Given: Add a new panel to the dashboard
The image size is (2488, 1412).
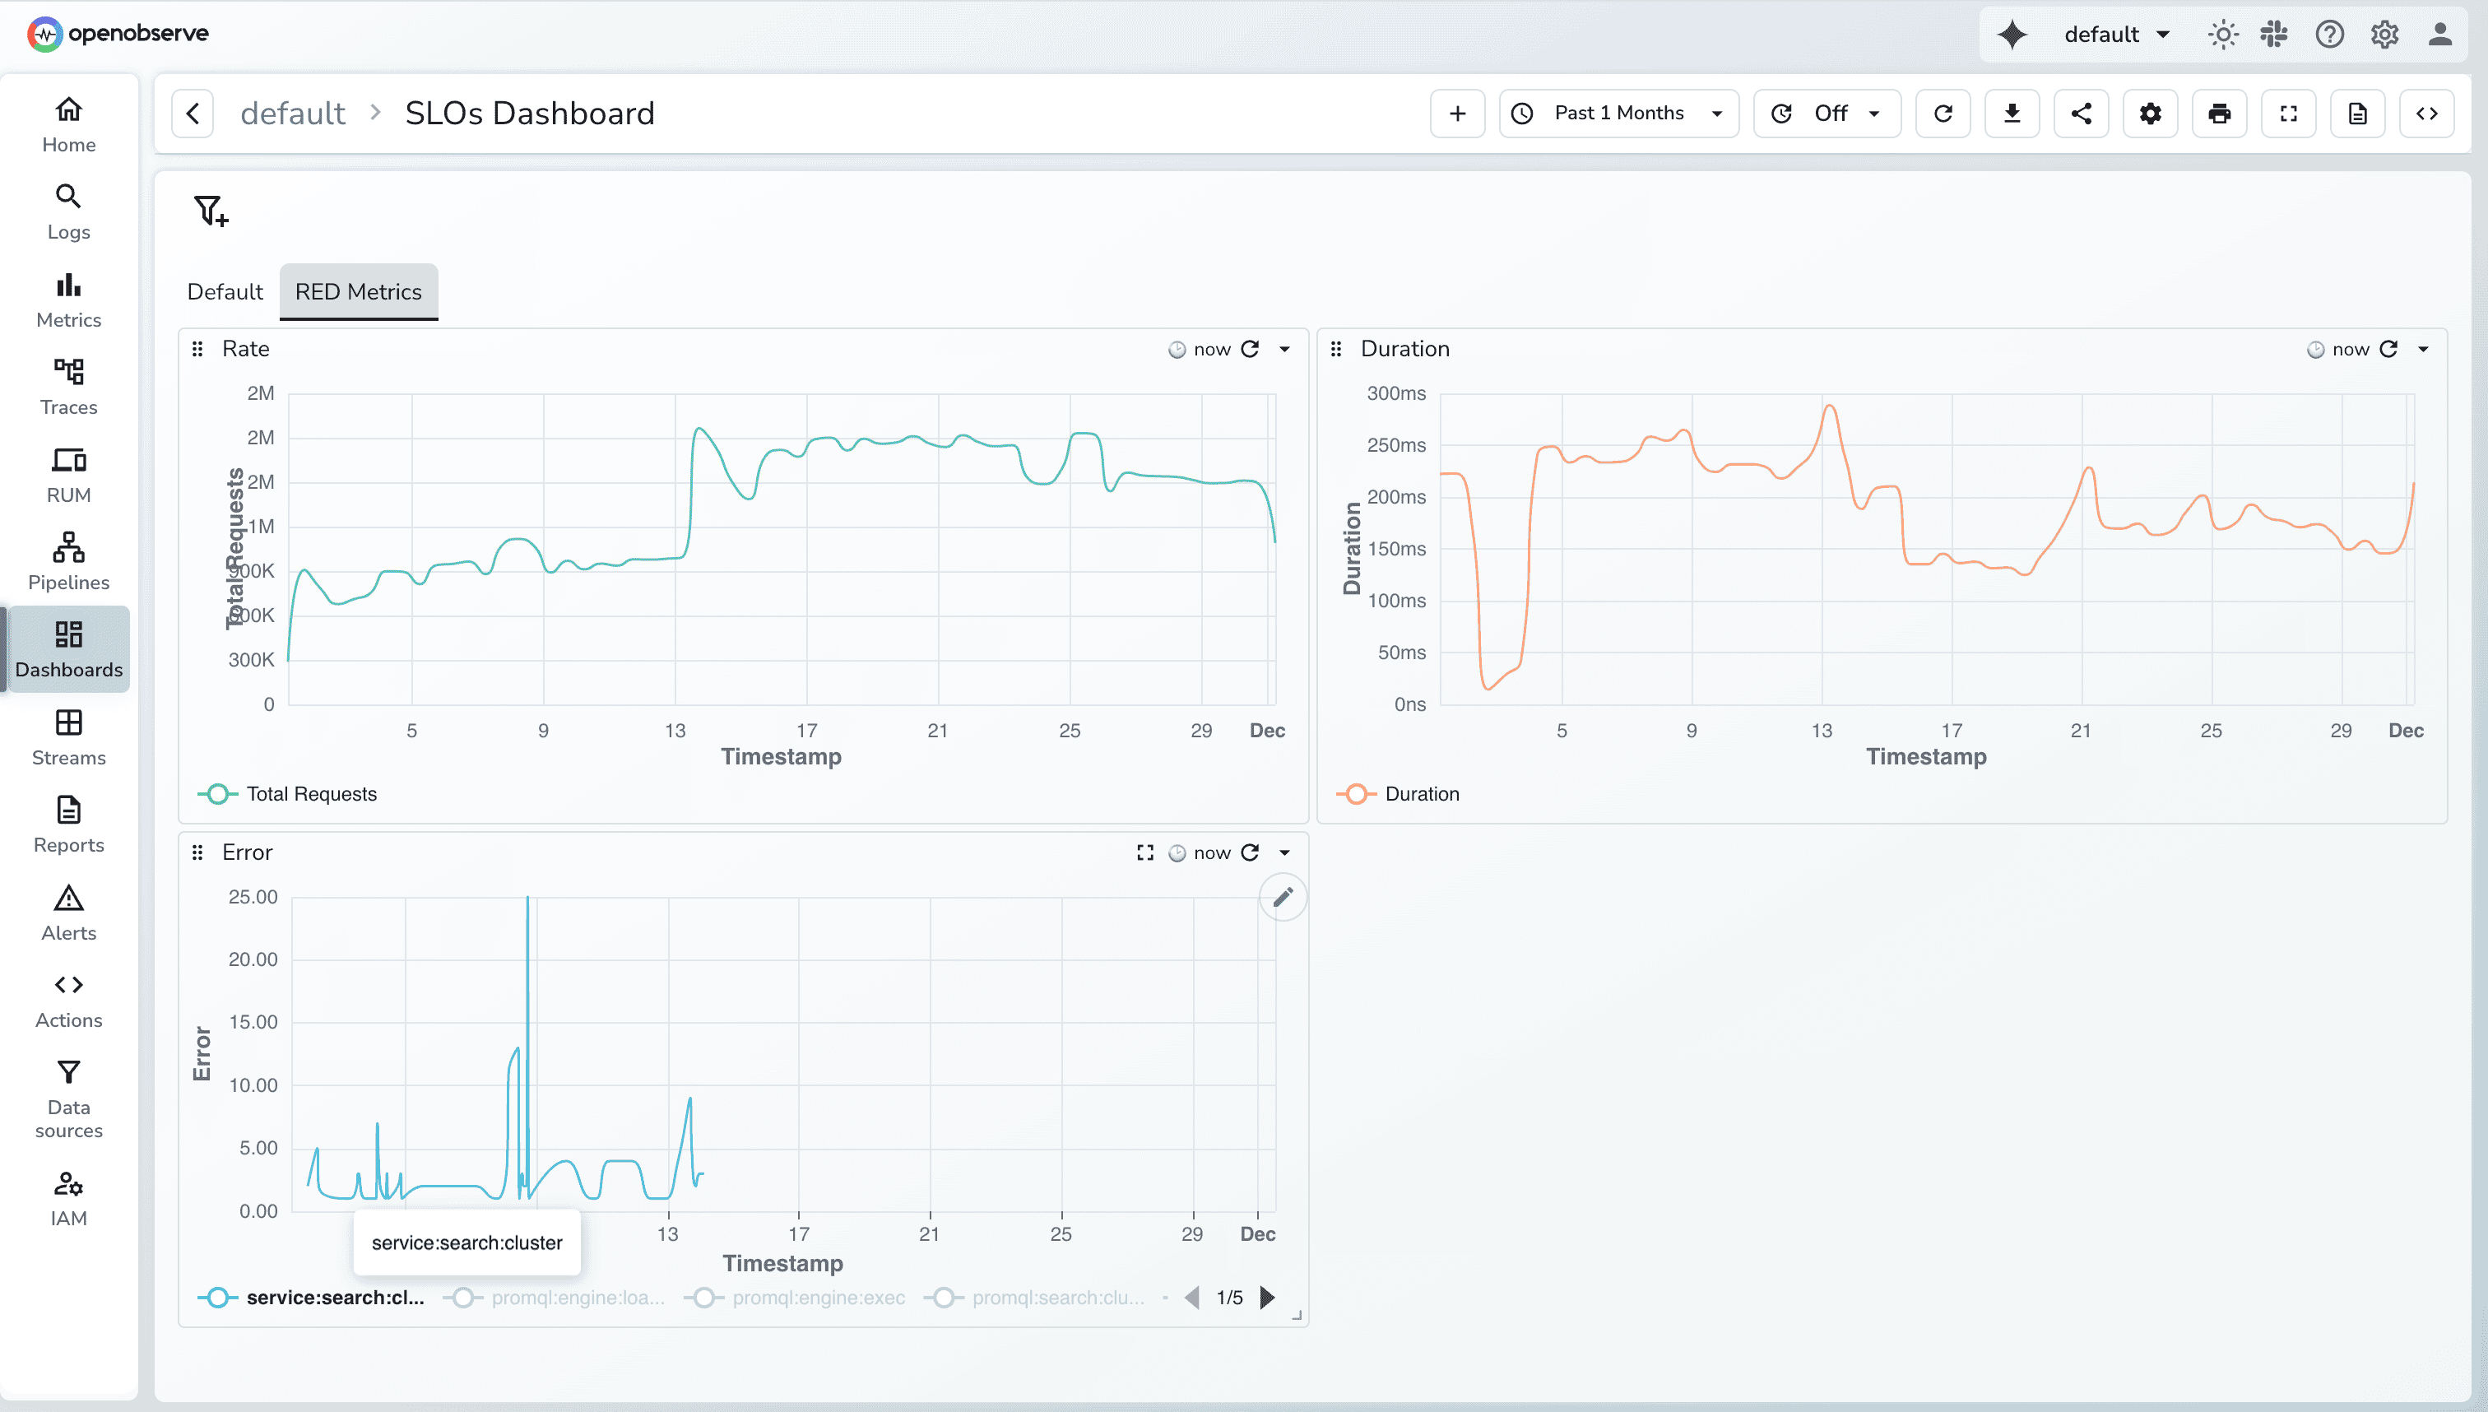Looking at the screenshot, I should tap(1457, 113).
